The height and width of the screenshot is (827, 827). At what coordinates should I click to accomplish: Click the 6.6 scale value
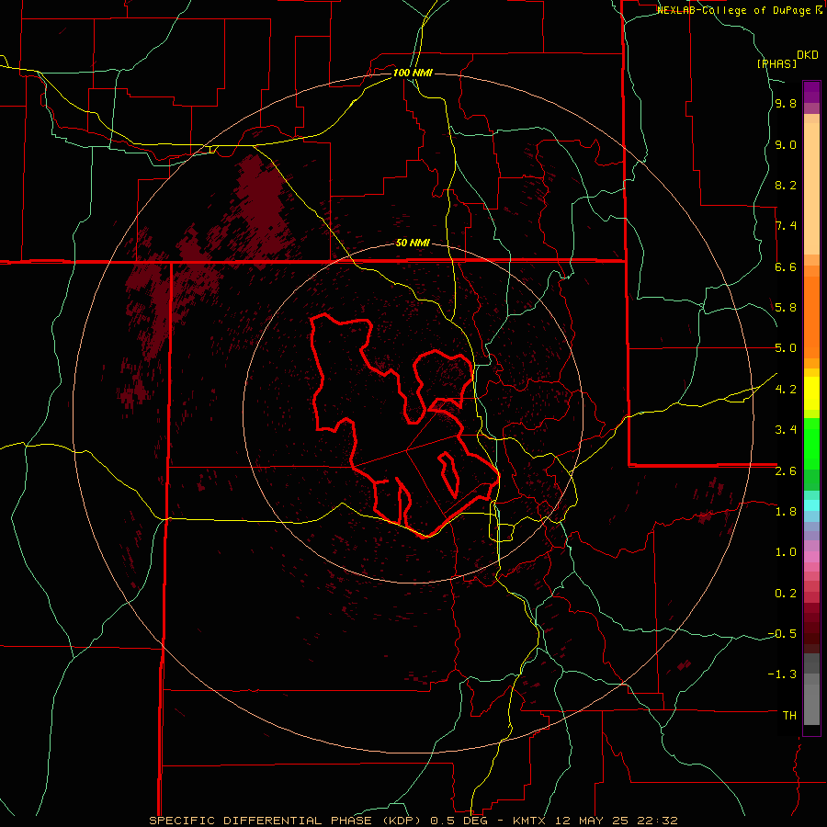pyautogui.click(x=786, y=266)
